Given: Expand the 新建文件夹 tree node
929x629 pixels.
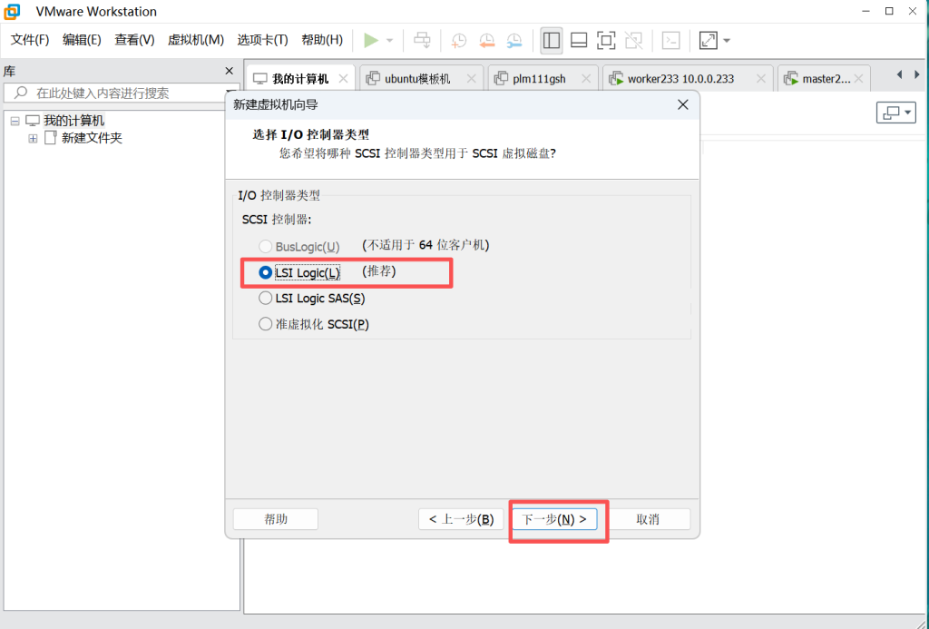Looking at the screenshot, I should [x=33, y=138].
